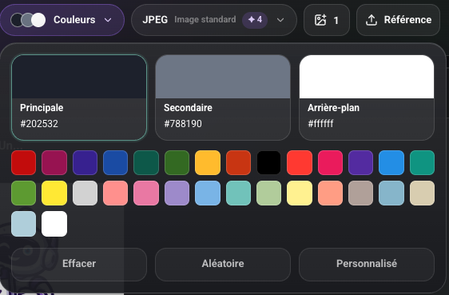Pick the dark indigo swatch
Screen dimensions: 449x295
(x=85, y=162)
